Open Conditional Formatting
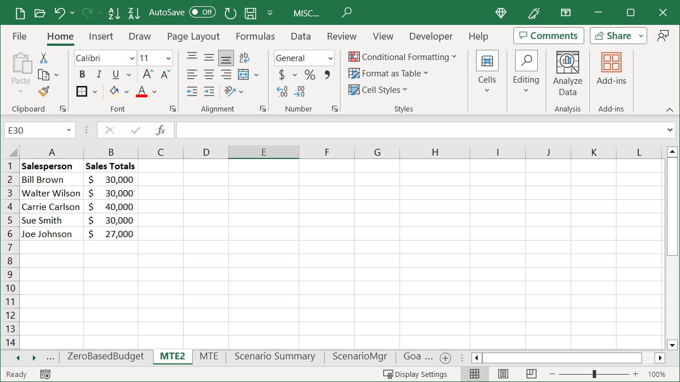Screen dimensions: 680x382 (x=403, y=57)
